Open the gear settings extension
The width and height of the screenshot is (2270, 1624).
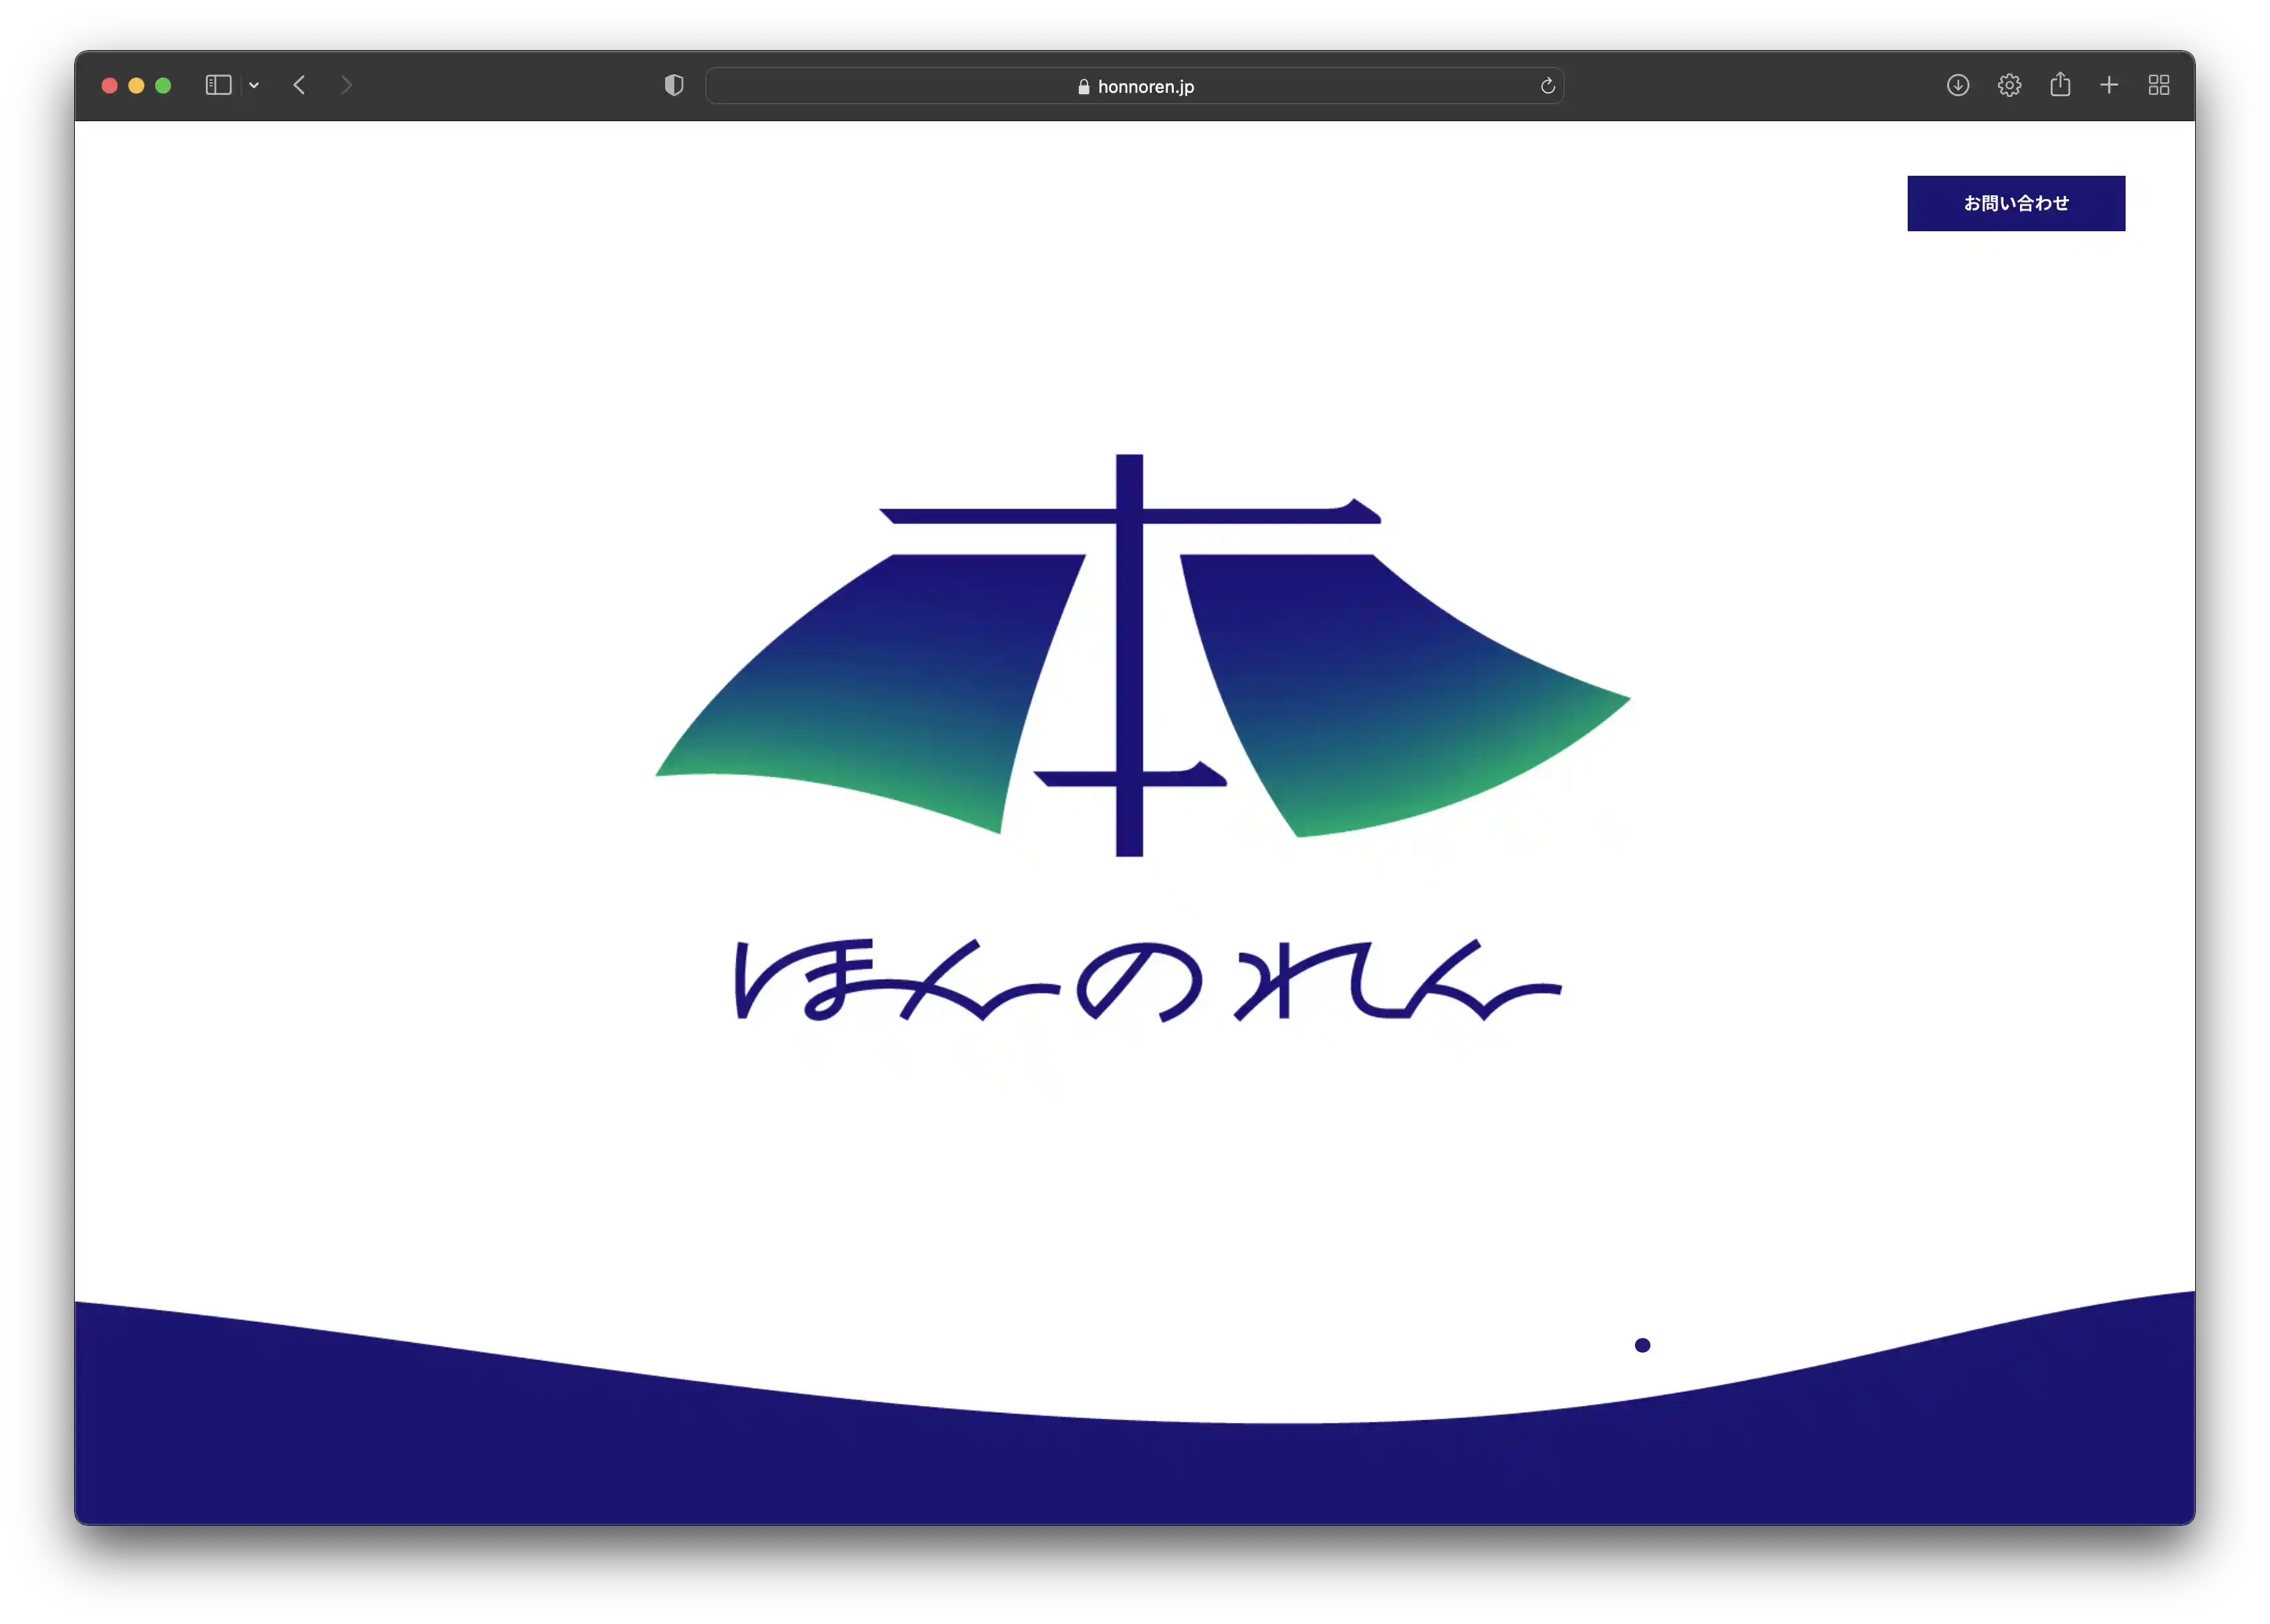(2008, 86)
